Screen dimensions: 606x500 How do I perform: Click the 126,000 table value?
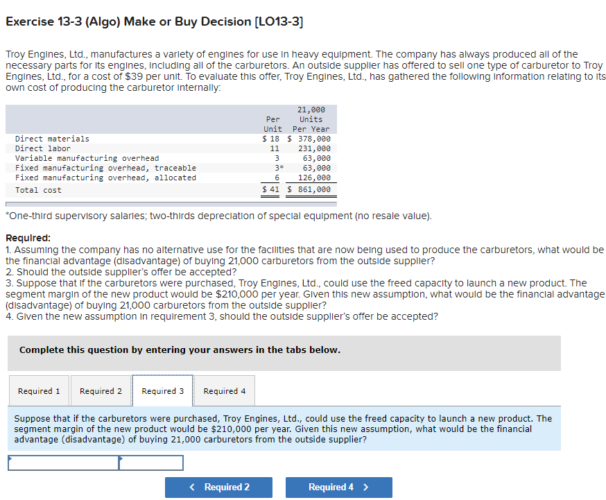314,178
